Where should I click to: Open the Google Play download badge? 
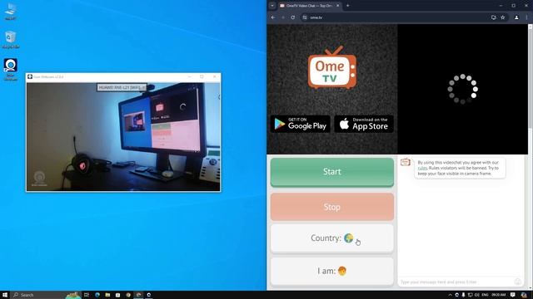(300, 124)
